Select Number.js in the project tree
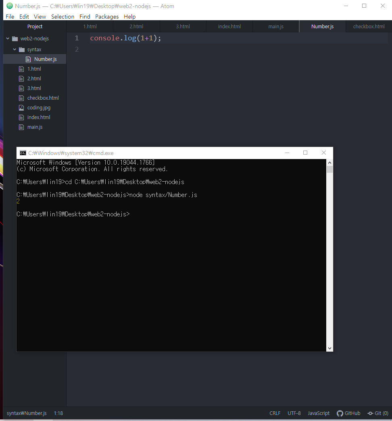Image resolution: width=392 pixels, height=421 pixels. coord(35,59)
